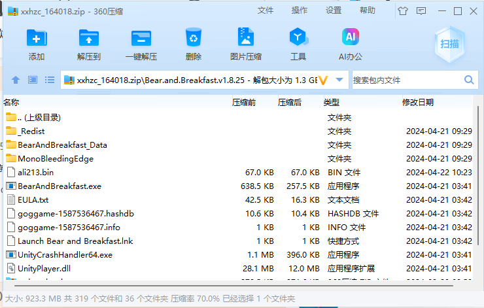Click the 360压缩 app icon in title bar
This screenshot has width=484, height=308.
[12, 11]
